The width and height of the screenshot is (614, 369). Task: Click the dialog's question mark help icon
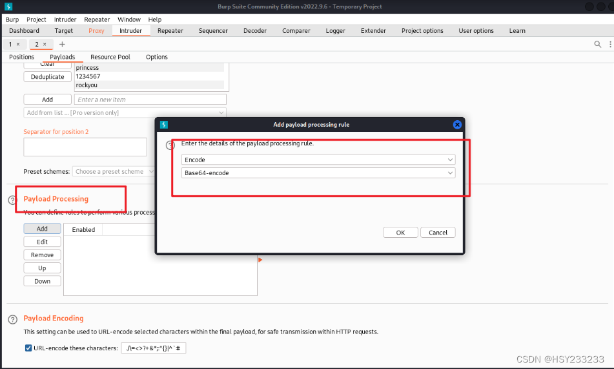170,145
